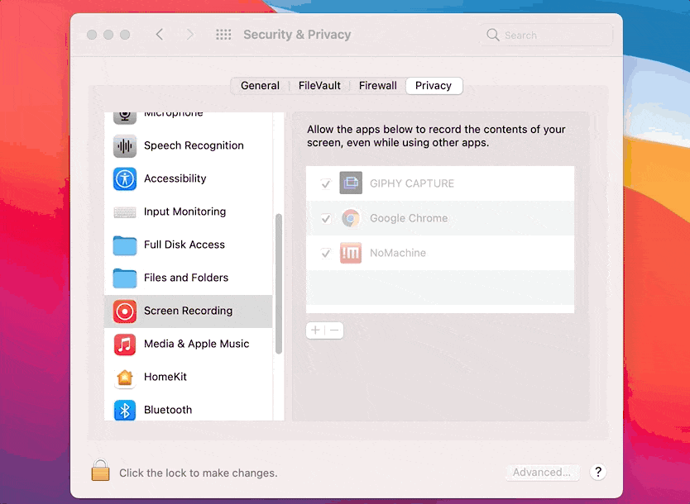The image size is (690, 504).
Task: Go forward with the right chevron
Action: click(189, 34)
